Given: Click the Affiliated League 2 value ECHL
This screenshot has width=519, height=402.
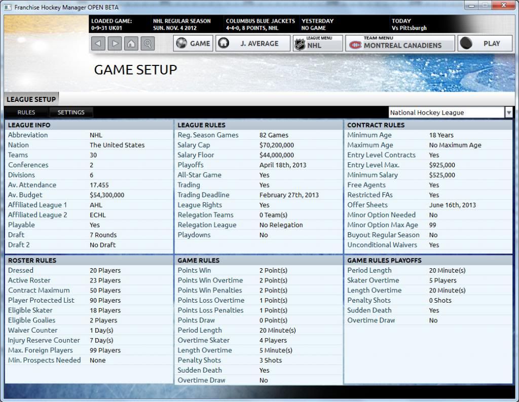Looking at the screenshot, I should pos(98,215).
